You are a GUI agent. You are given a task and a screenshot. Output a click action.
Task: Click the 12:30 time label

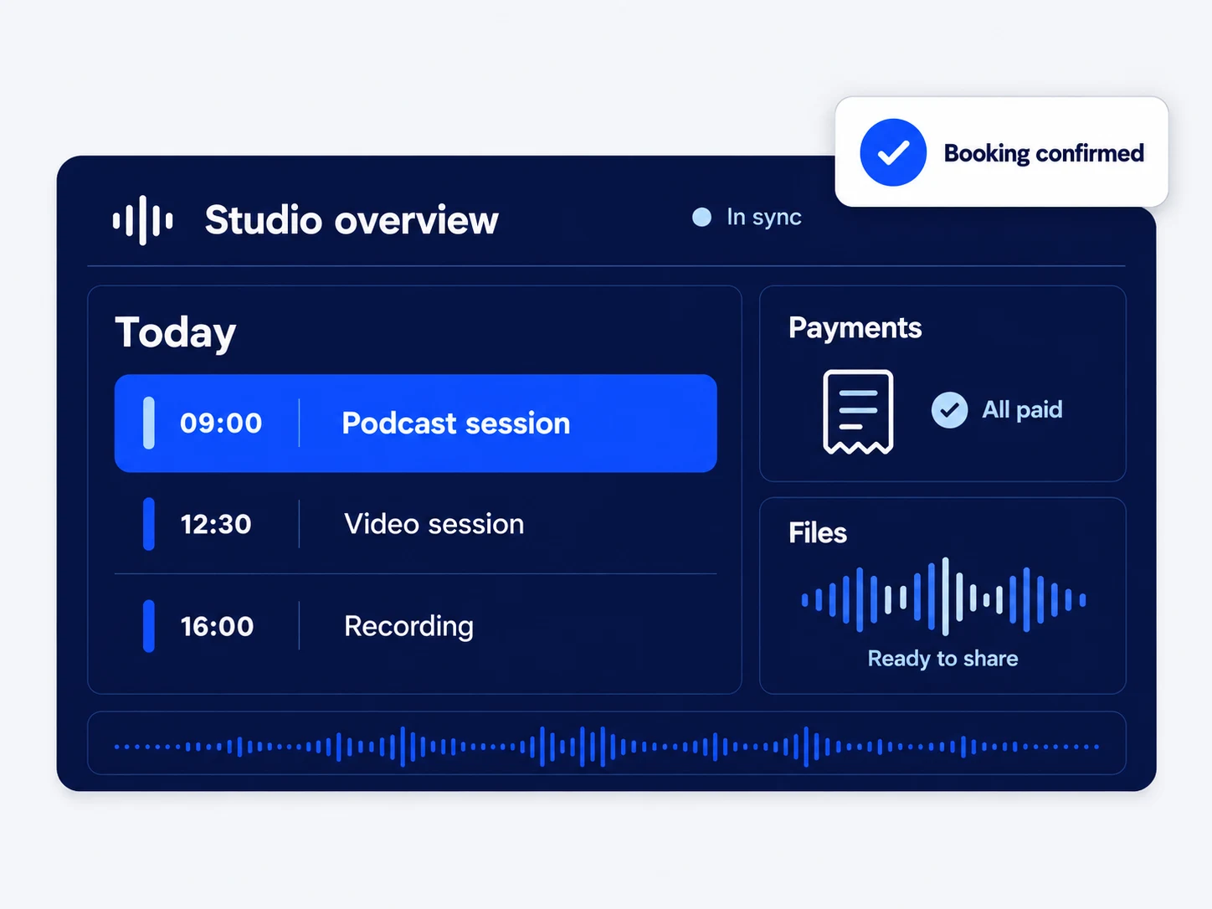216,524
